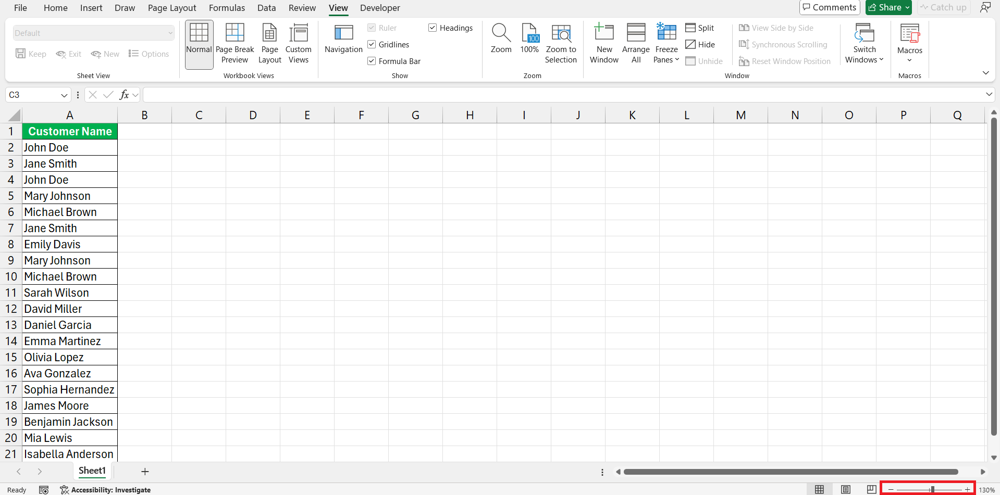Image resolution: width=1000 pixels, height=495 pixels.
Task: Select cell with Emily Davis
Action: pyautogui.click(x=70, y=244)
